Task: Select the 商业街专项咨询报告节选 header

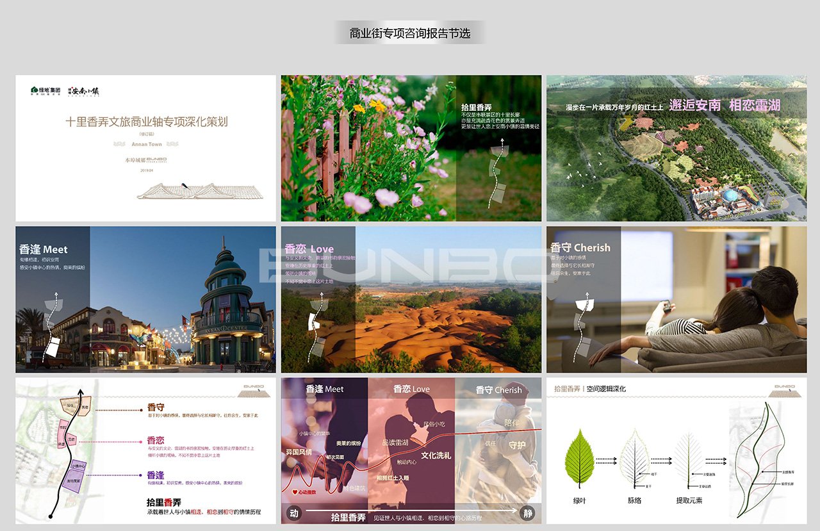Action: click(409, 33)
